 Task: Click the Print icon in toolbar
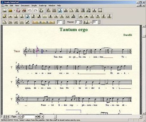point(24,10)
